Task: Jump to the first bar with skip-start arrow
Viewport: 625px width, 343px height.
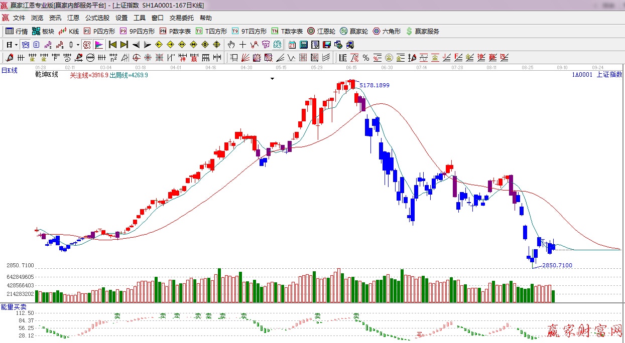Action: click(x=112, y=45)
